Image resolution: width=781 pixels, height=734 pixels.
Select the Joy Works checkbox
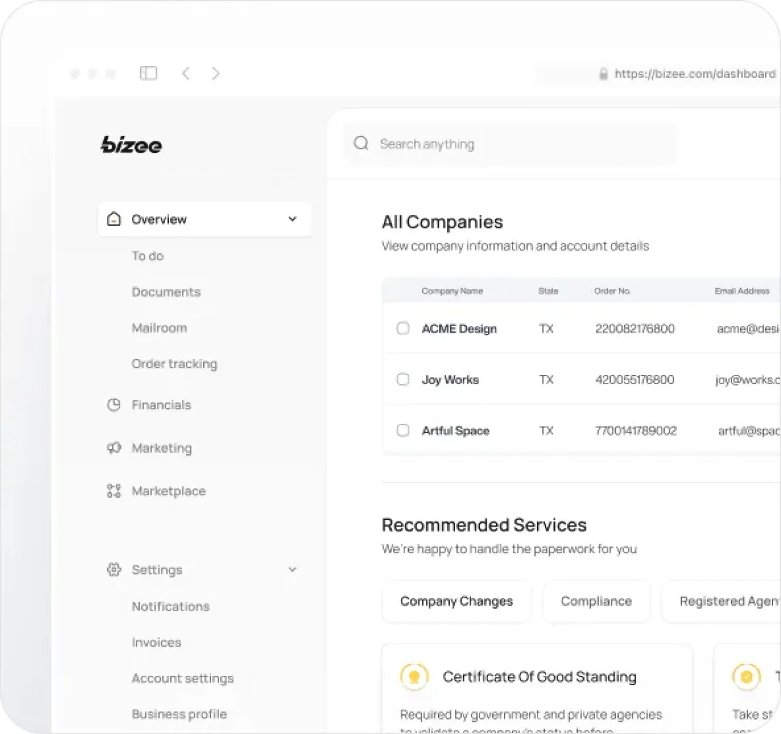point(403,379)
